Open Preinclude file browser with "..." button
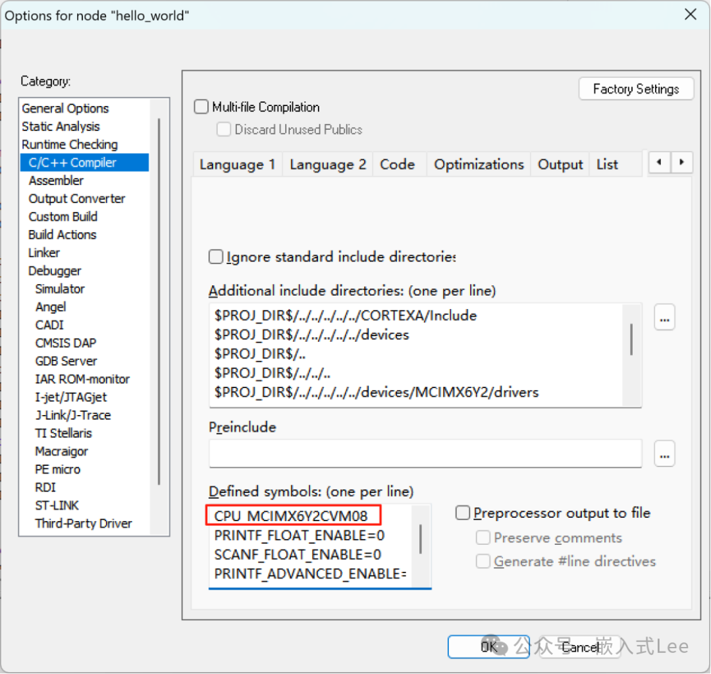The image size is (711, 674). pyautogui.click(x=664, y=453)
